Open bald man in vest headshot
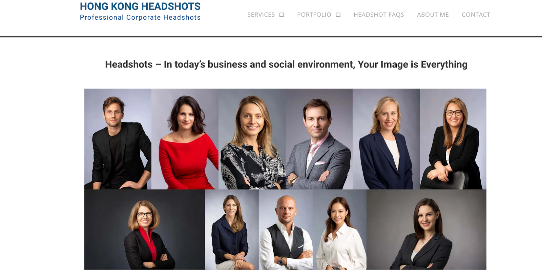 coord(286,230)
